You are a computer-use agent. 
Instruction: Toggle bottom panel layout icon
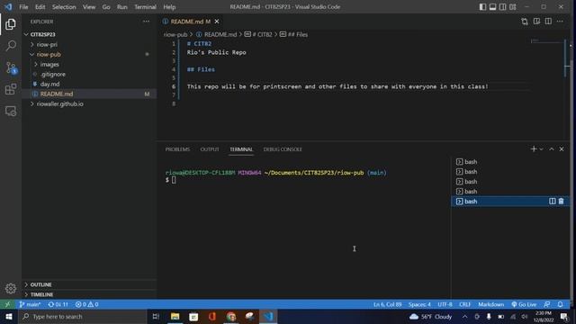tap(492, 6)
